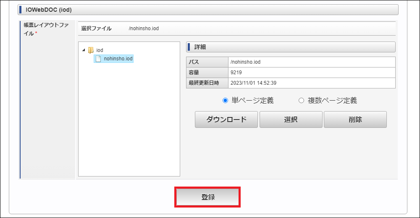Click the 削除 button
Image resolution: width=420 pixels, height=218 pixels.
point(355,119)
